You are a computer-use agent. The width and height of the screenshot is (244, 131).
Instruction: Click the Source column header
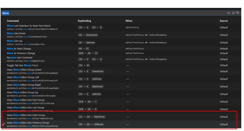[x=224, y=21]
